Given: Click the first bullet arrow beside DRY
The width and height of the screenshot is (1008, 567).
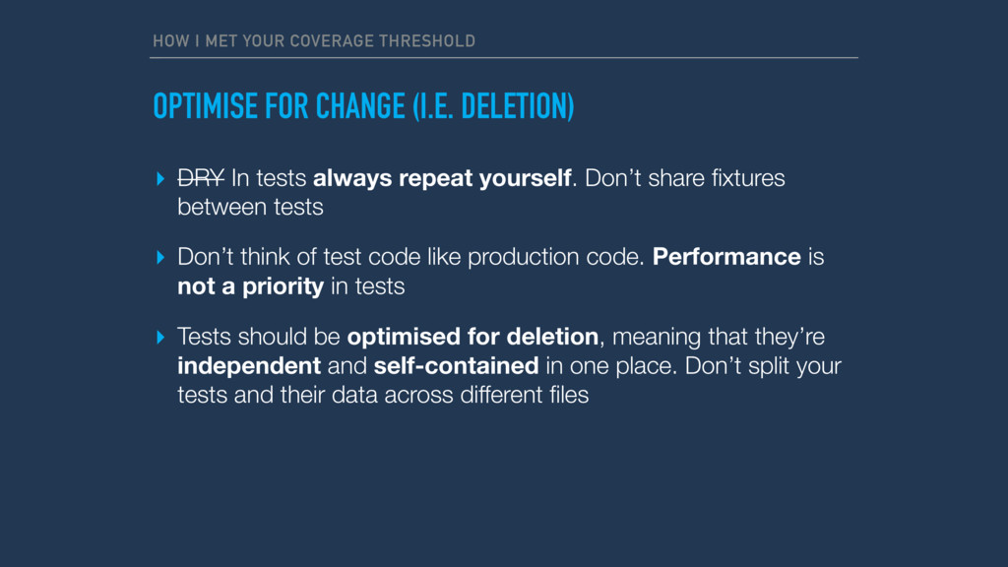Looking at the screenshot, I should [160, 178].
